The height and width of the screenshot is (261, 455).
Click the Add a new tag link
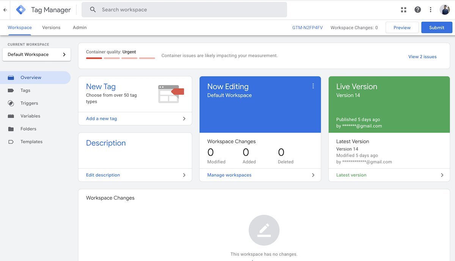click(x=102, y=119)
